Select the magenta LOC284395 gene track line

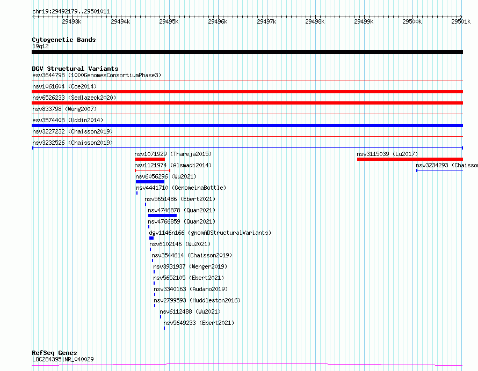pyautogui.click(x=247, y=364)
